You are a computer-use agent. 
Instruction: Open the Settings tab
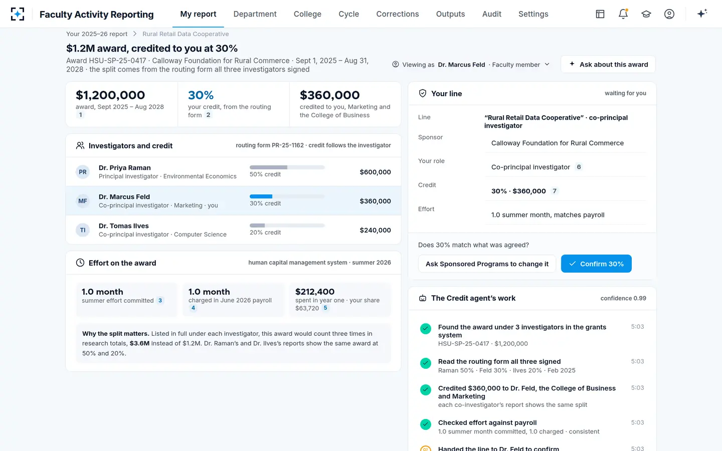(x=533, y=14)
